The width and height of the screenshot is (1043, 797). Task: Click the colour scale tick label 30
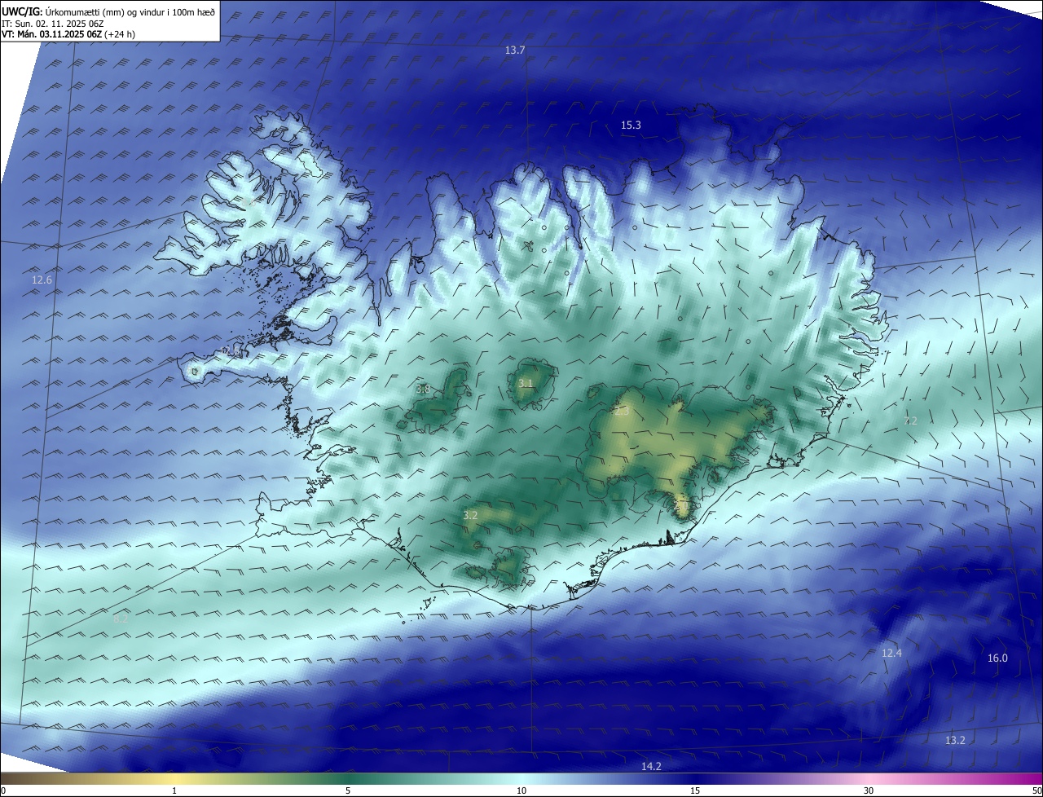point(869,790)
